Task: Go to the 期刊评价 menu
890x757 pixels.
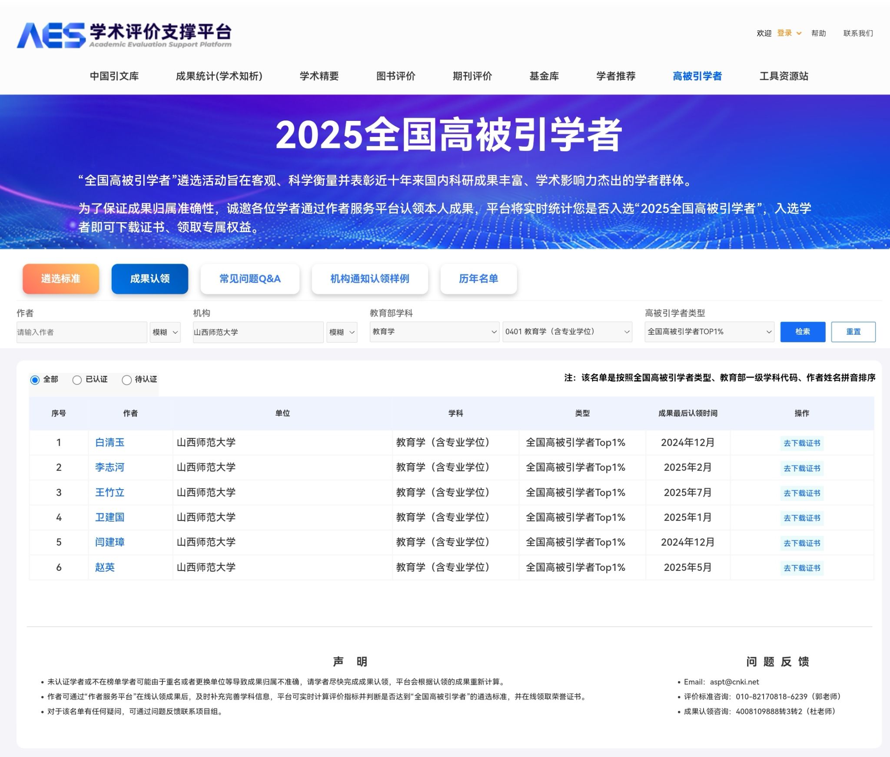Action: (472, 76)
